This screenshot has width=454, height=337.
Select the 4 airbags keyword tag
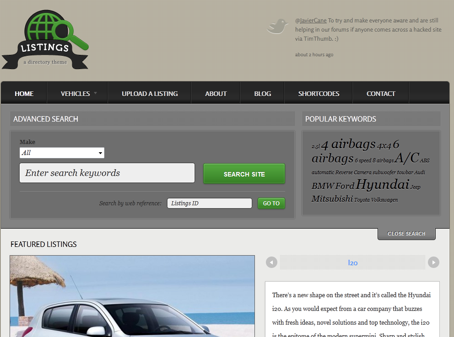coord(348,144)
